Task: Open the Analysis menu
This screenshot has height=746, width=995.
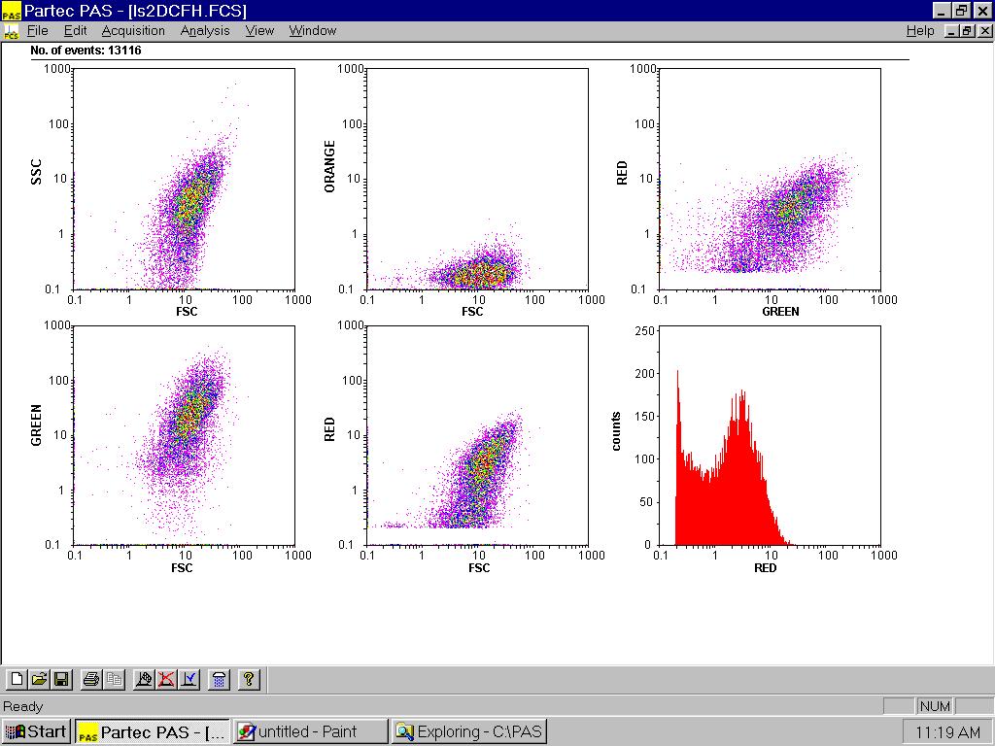Action: pyautogui.click(x=205, y=31)
